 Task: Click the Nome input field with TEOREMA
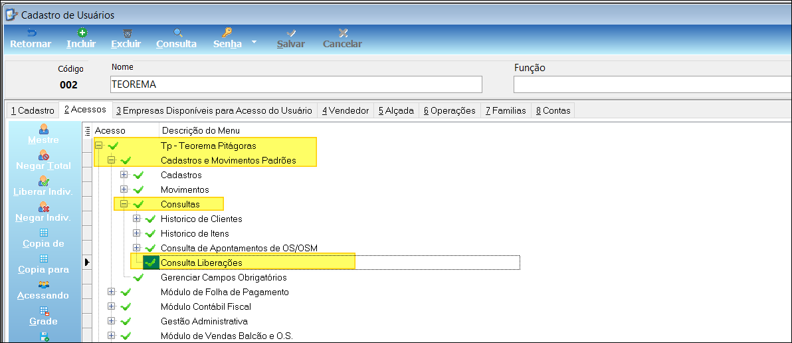tap(296, 84)
